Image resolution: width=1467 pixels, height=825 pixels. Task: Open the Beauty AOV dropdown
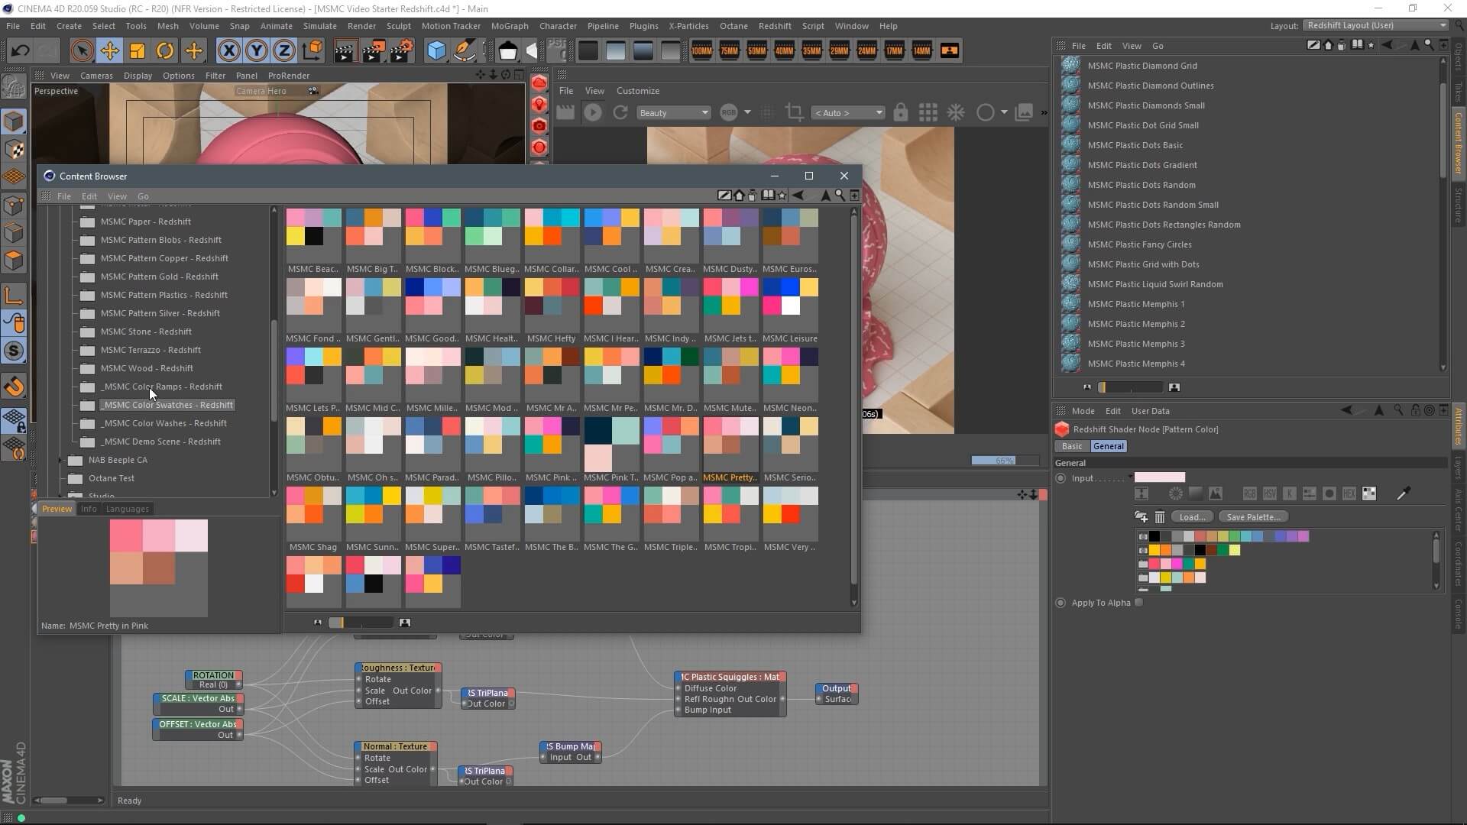(673, 113)
